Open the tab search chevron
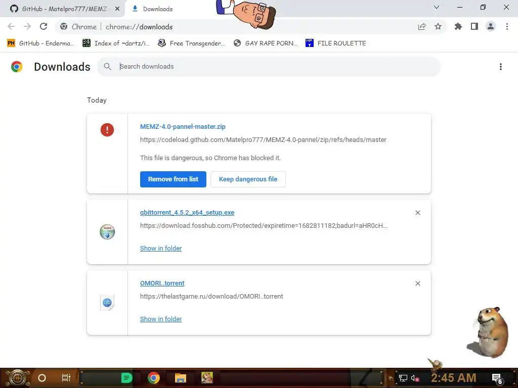The width and height of the screenshot is (518, 388). (x=437, y=7)
